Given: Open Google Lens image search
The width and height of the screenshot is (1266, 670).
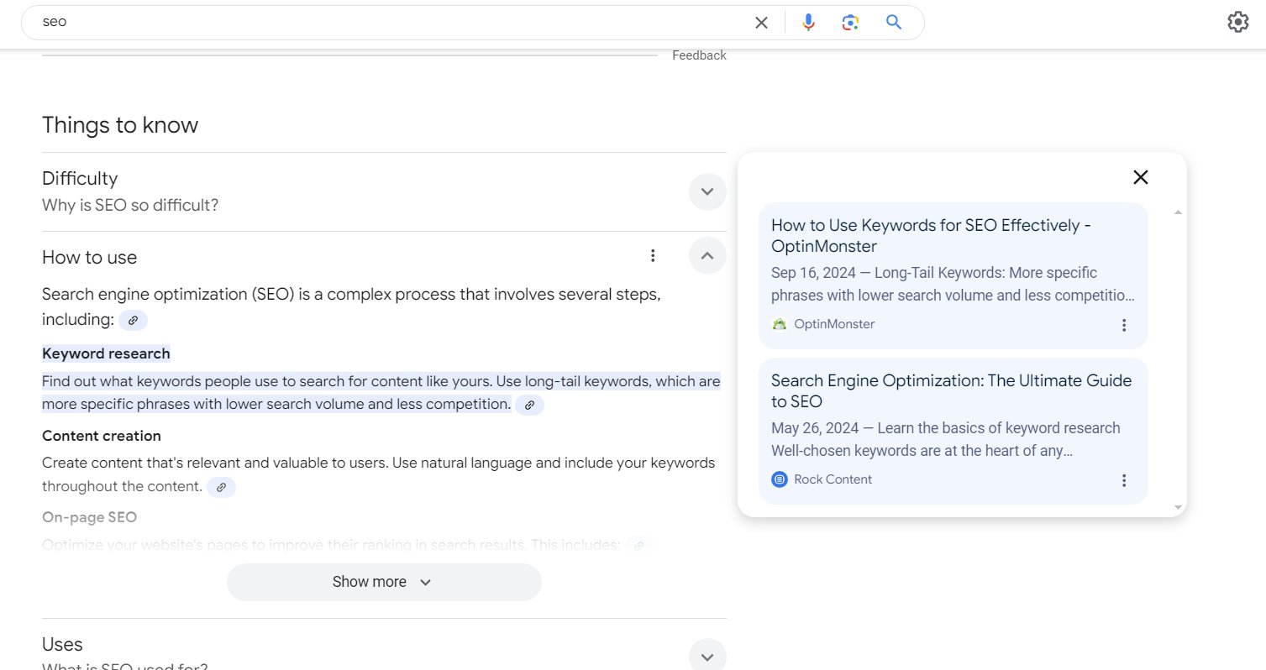Looking at the screenshot, I should pyautogui.click(x=850, y=23).
